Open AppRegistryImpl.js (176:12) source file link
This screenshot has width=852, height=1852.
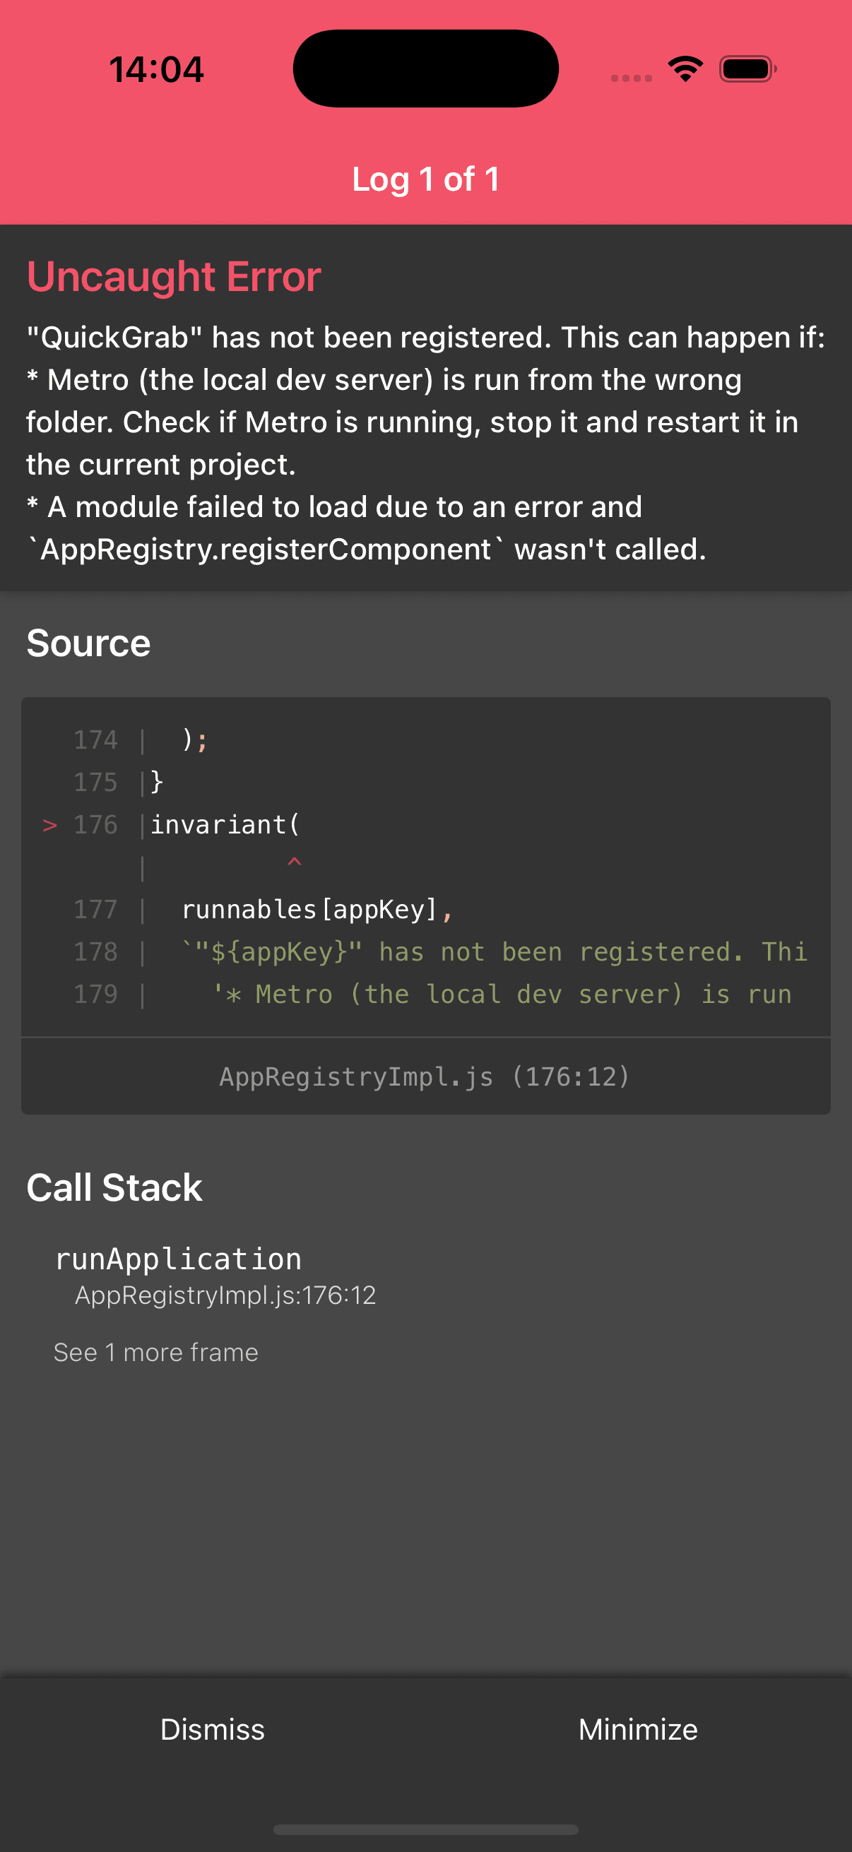coord(425,1076)
